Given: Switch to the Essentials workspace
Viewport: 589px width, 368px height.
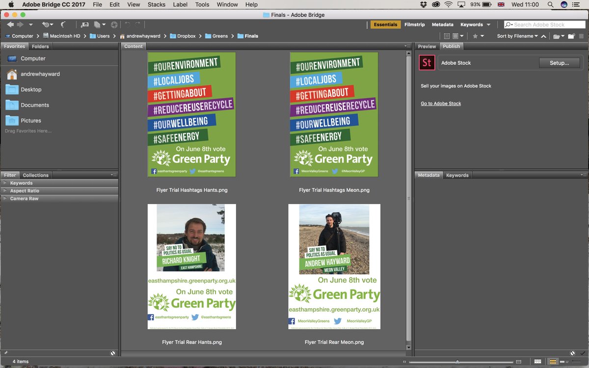Looking at the screenshot, I should pos(385,25).
